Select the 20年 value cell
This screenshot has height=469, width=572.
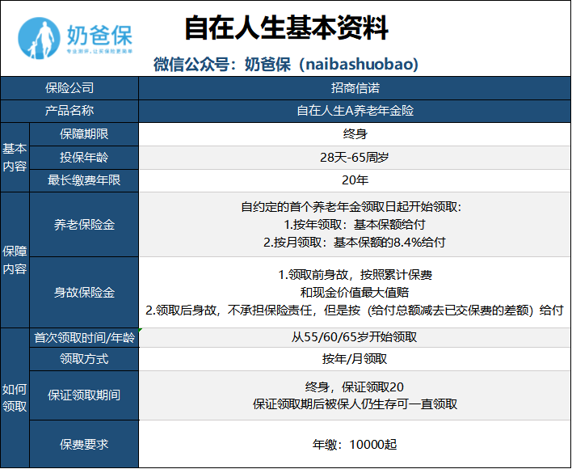[x=355, y=180]
